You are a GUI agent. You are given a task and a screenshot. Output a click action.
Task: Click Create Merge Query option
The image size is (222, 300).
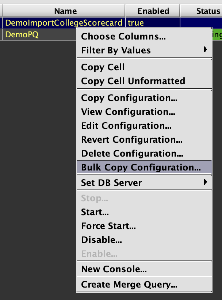[129, 284]
